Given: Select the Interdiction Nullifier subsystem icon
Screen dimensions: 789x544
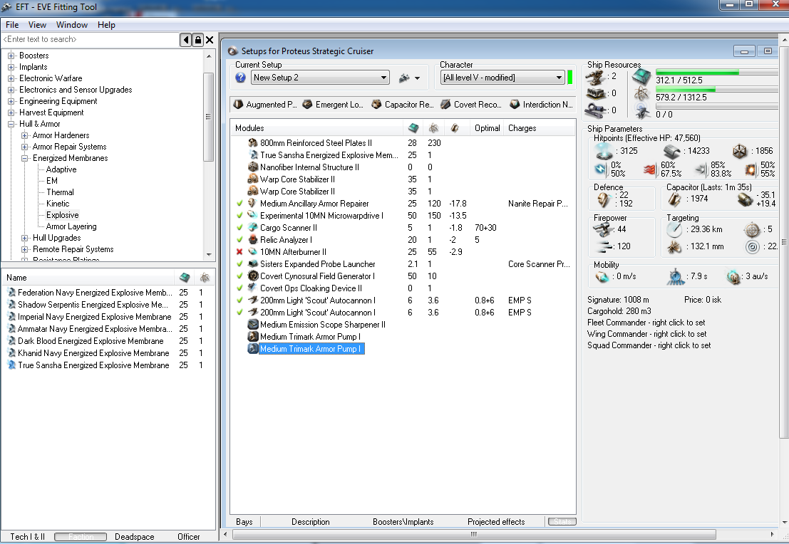Looking at the screenshot, I should point(515,105).
